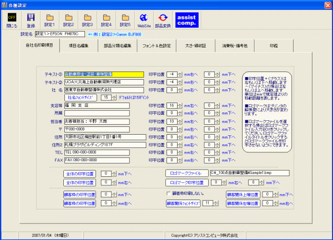Click the 部品変換 conversion icon
Image resolution: width=333 pixels, height=240 pixels.
point(163,21)
